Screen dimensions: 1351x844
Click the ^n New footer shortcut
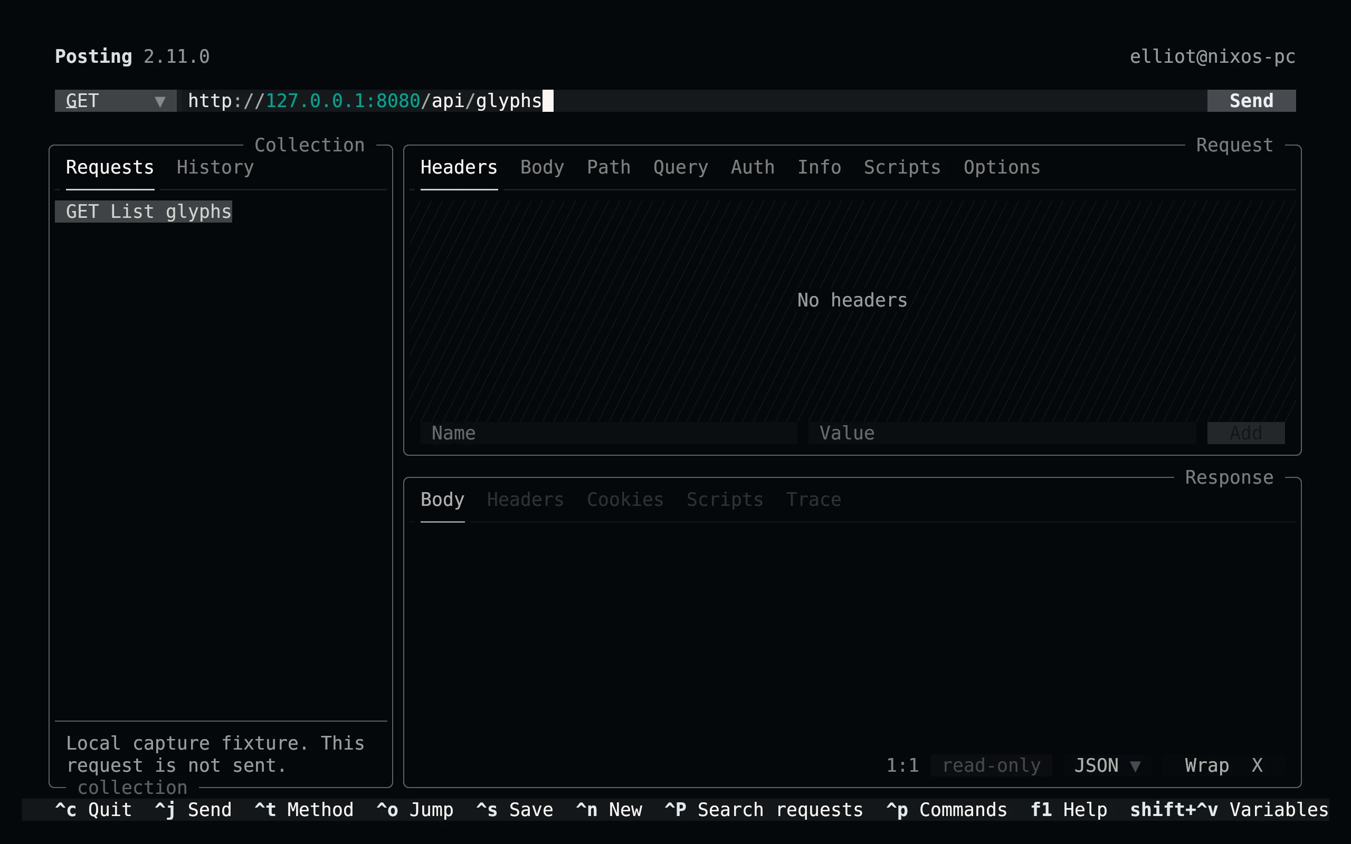click(608, 809)
